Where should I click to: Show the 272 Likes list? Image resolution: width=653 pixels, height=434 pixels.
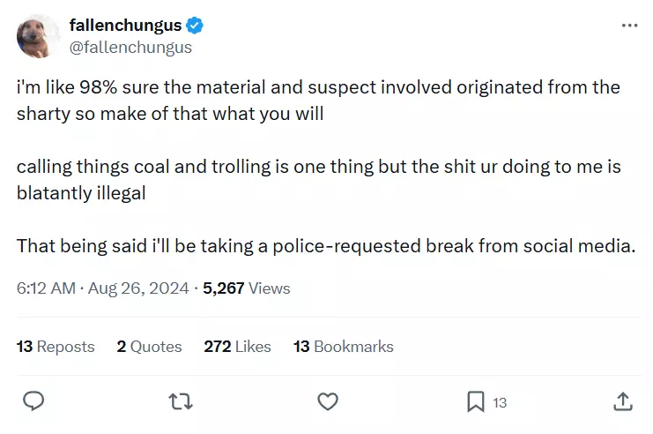coord(237,347)
